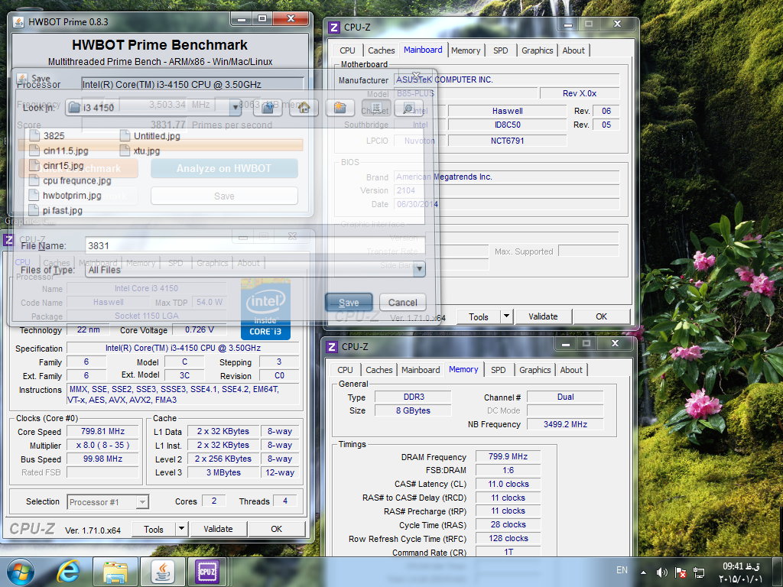Switch Save dialog to List view
This screenshot has height=587, width=783.
click(376, 107)
